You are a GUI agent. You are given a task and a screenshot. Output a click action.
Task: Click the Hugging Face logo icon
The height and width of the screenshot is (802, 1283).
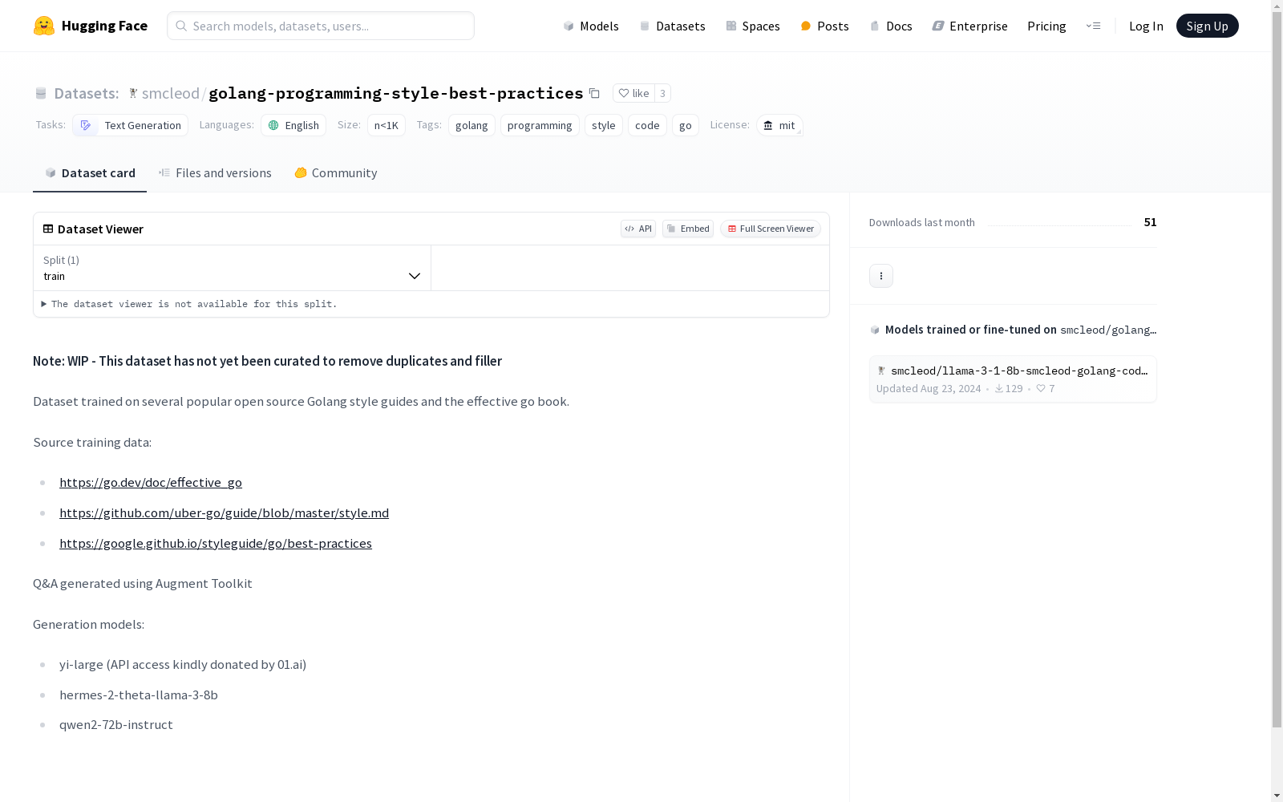click(44, 26)
